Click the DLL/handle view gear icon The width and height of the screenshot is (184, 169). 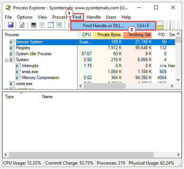[59, 25]
